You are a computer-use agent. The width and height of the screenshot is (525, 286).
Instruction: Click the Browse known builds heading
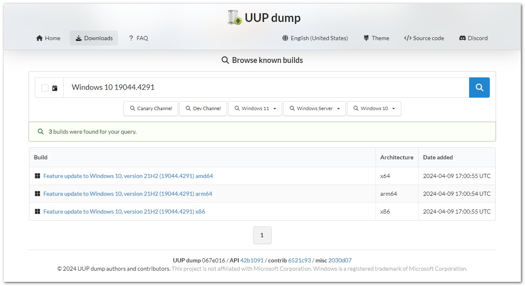click(x=267, y=60)
